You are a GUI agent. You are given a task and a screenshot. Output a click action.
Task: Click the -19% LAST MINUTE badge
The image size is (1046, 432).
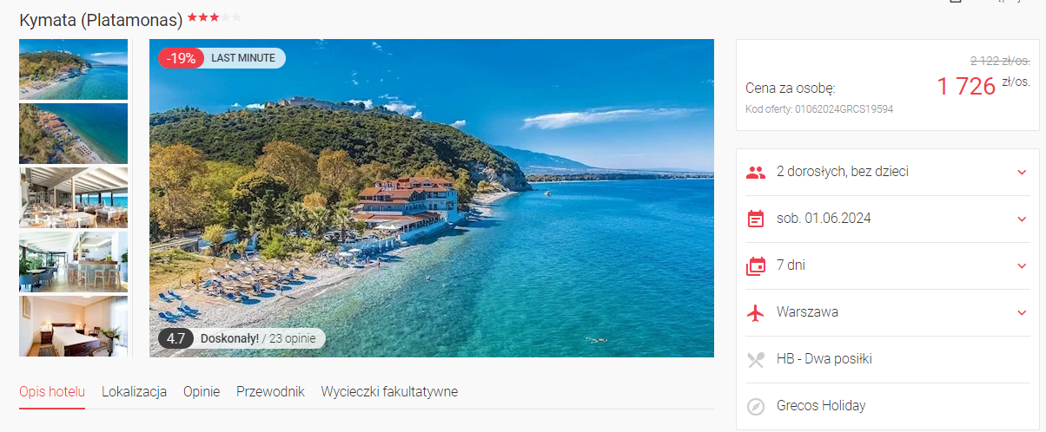click(222, 58)
